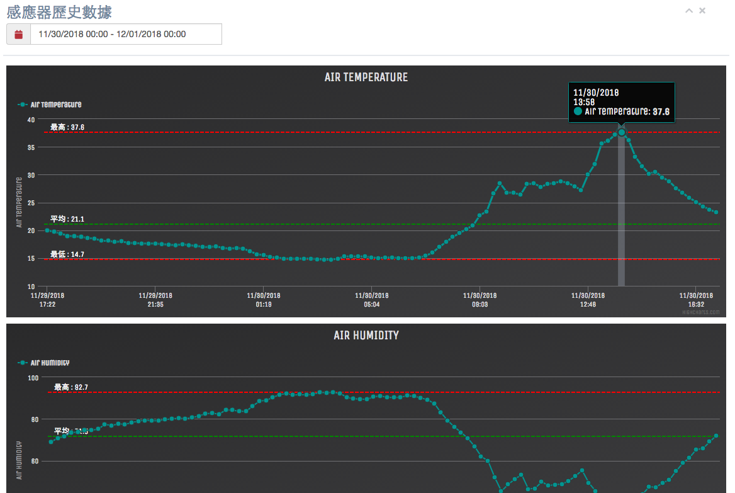Close the sensor history panel

(x=702, y=11)
